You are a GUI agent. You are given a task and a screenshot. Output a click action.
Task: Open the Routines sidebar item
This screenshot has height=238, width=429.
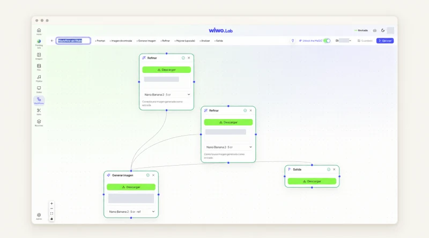[39, 123]
